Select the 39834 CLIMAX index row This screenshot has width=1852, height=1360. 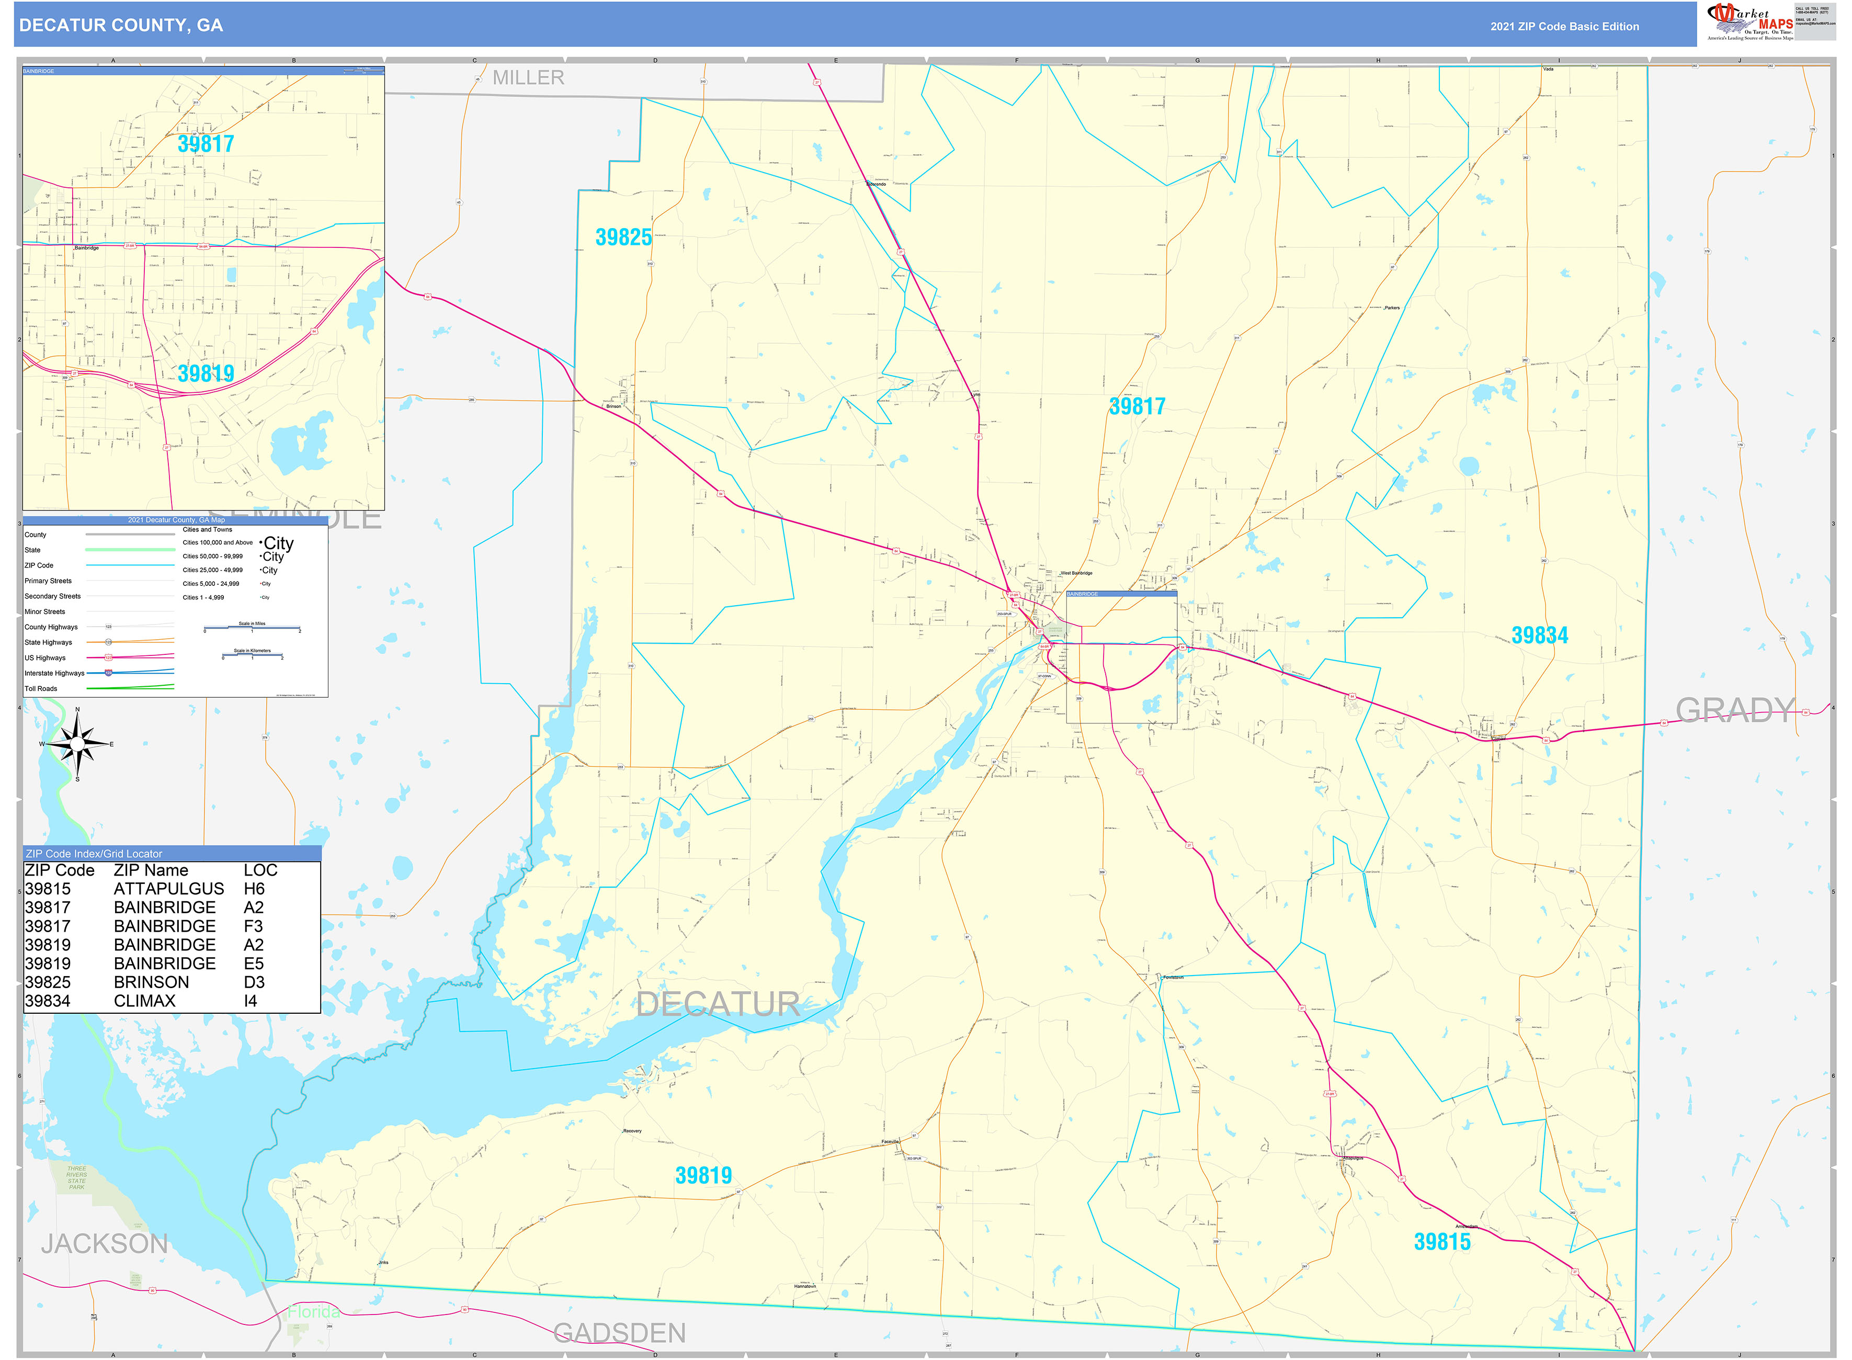[171, 1001]
